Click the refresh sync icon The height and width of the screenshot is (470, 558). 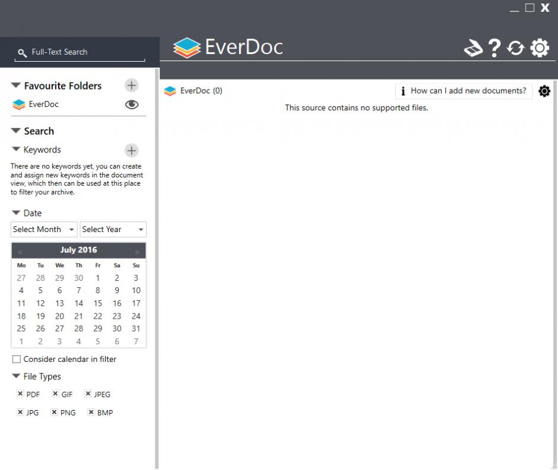pyautogui.click(x=516, y=48)
